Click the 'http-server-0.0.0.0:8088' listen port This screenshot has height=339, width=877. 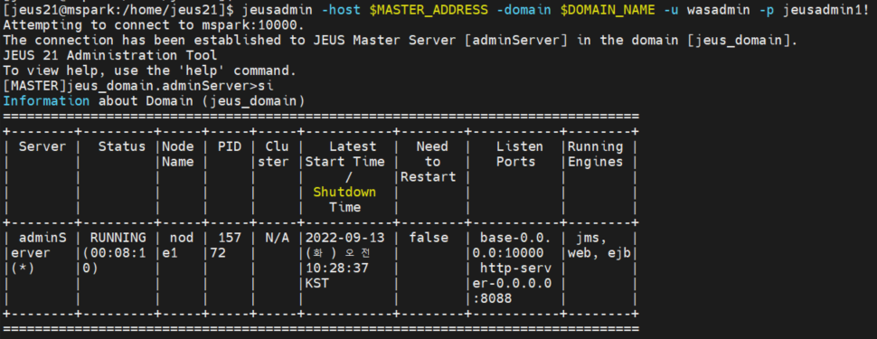[512, 283]
